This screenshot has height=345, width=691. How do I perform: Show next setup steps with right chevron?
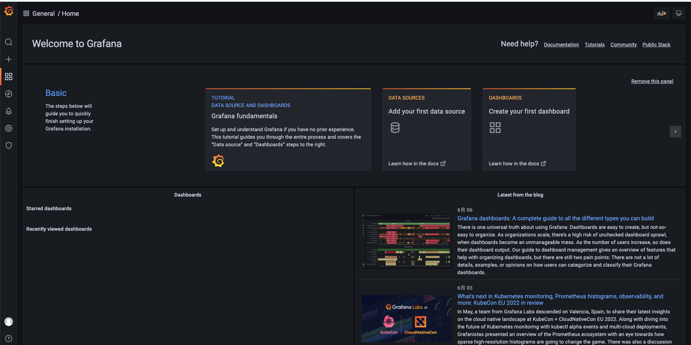(x=676, y=132)
